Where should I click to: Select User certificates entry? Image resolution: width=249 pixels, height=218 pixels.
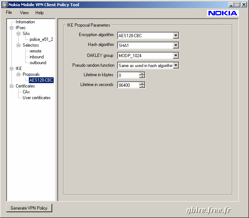[37, 98]
